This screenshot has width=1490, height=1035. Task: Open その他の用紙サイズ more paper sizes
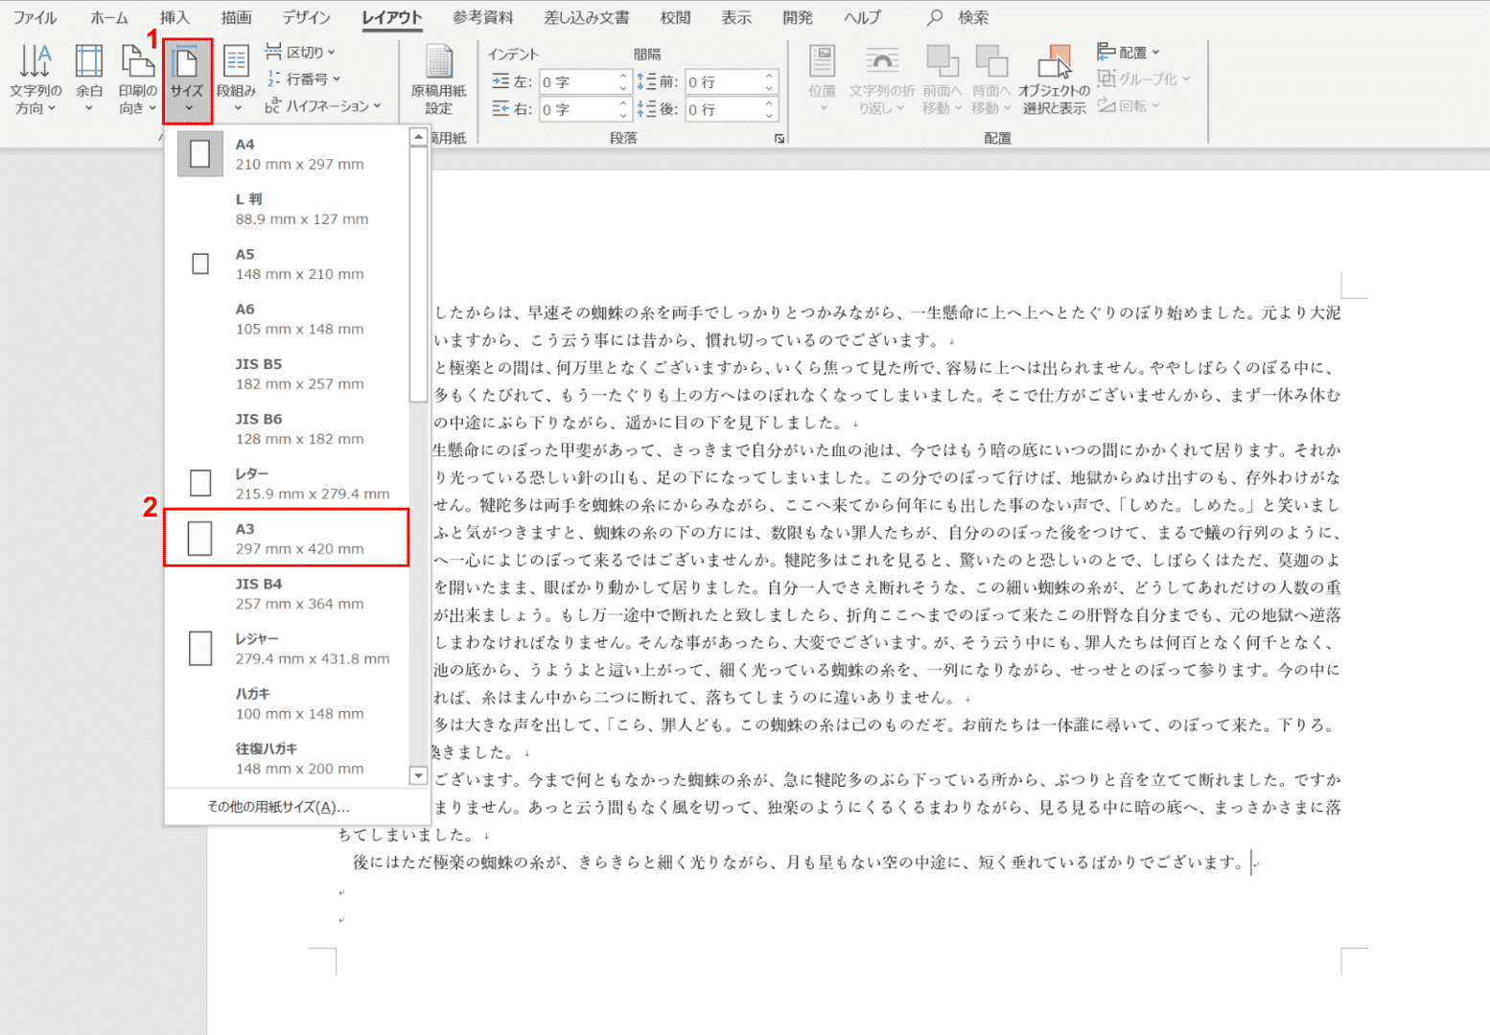coord(278,807)
